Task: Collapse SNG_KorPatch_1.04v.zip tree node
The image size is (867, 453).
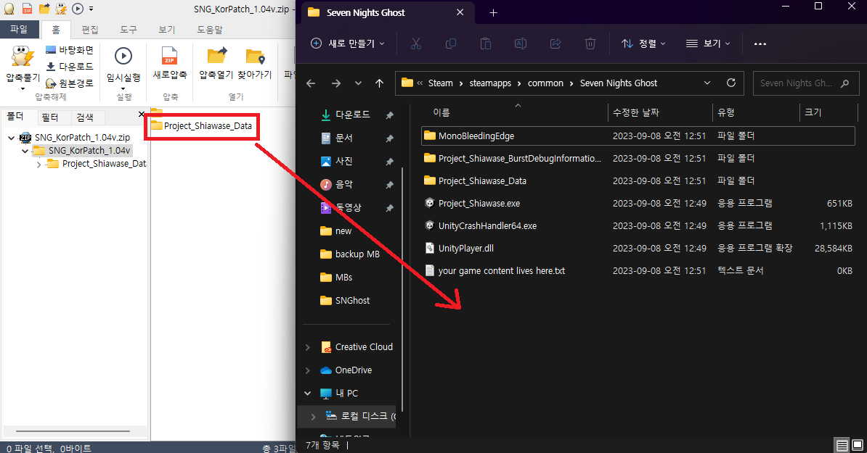Action: pyautogui.click(x=11, y=138)
